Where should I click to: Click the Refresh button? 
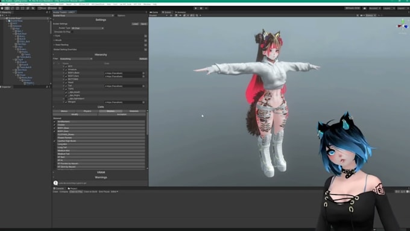click(x=143, y=59)
